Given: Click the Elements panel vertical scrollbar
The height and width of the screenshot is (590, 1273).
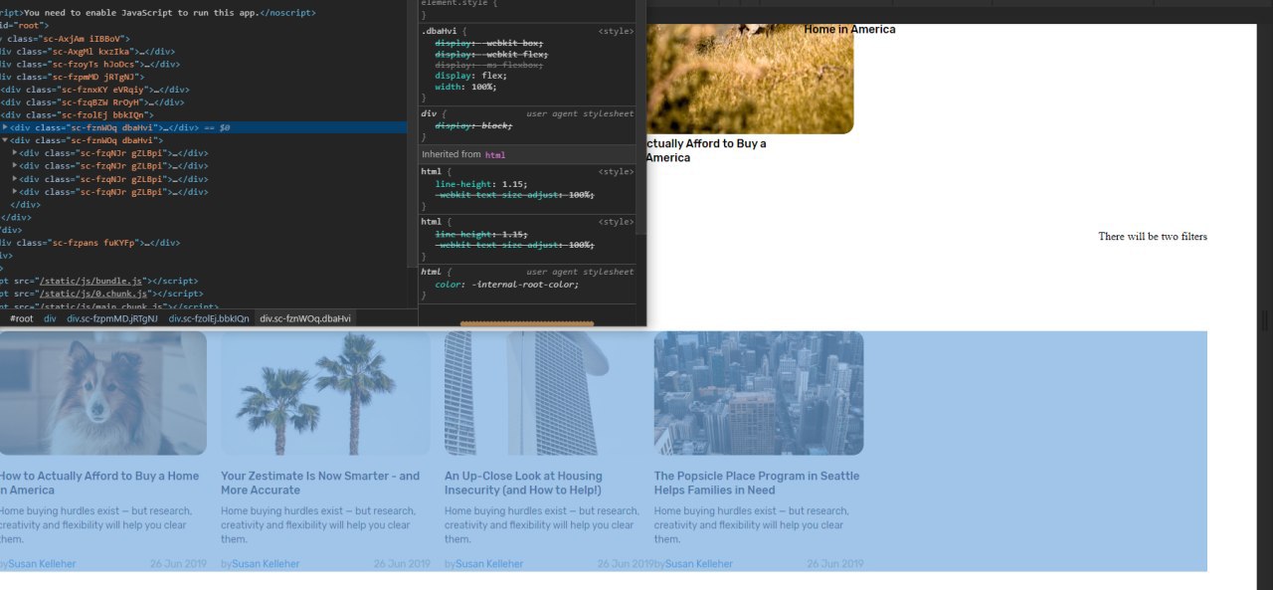Looking at the screenshot, I should click(x=413, y=134).
